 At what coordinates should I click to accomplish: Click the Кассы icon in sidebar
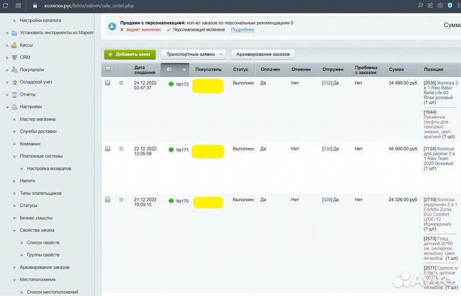tap(14, 45)
